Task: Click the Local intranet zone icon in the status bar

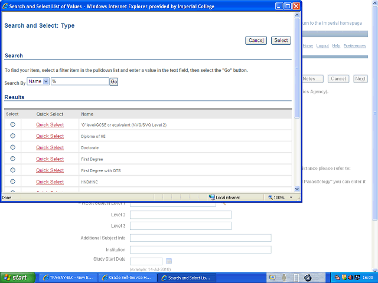Action: point(213,197)
